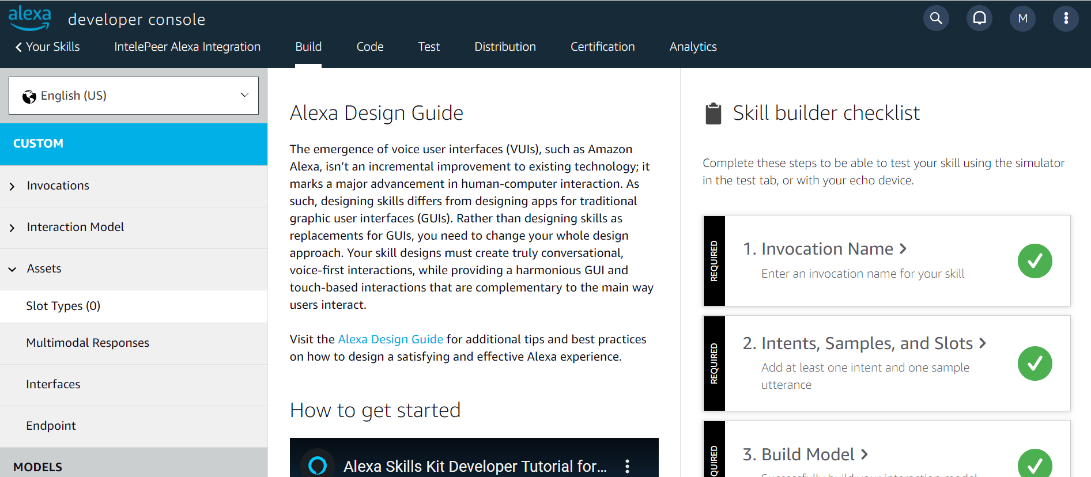Click the Alexa ring icon on the tutorial video
This screenshot has height=477, width=1091.
point(318,464)
